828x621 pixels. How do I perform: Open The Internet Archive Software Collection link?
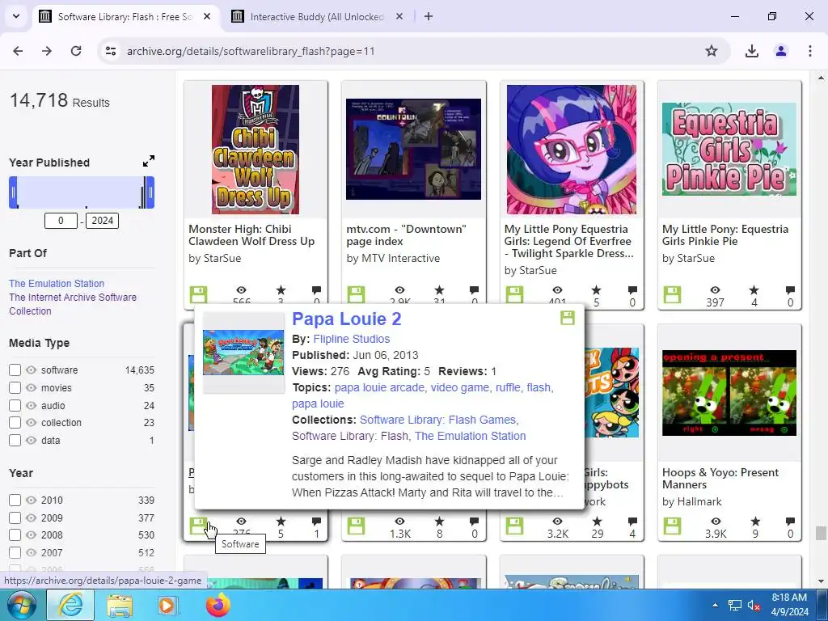[72, 304]
